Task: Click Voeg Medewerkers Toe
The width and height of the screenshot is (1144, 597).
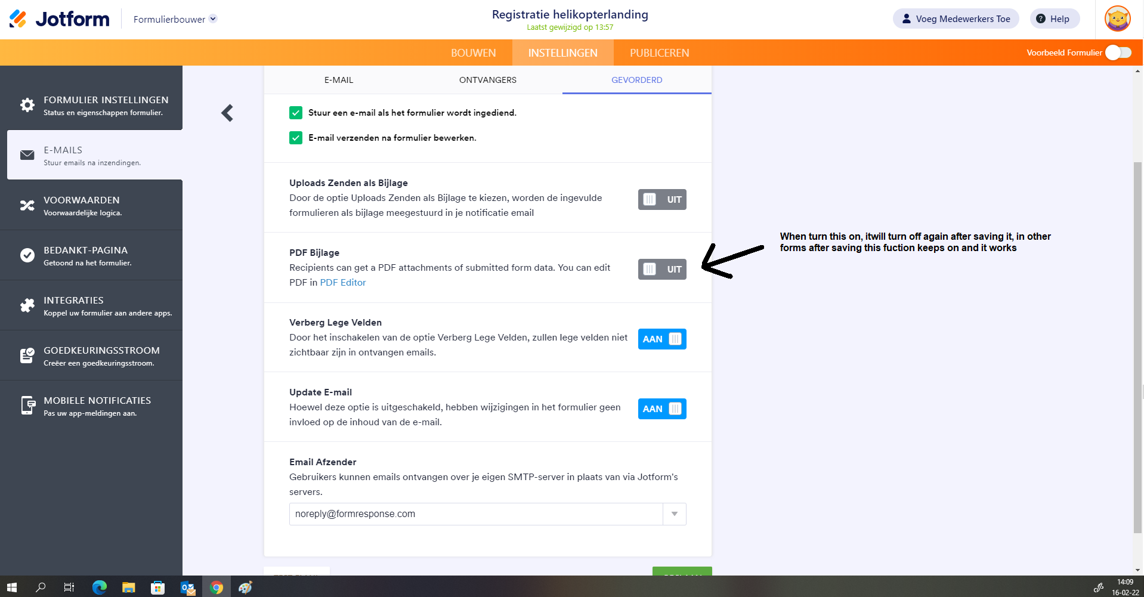Action: 956,18
